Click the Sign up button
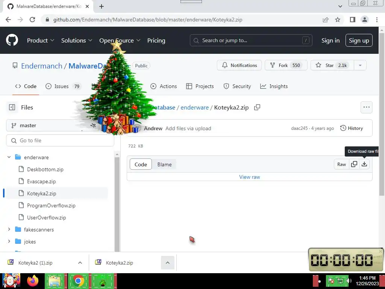This screenshot has width=385, height=289. (x=359, y=41)
